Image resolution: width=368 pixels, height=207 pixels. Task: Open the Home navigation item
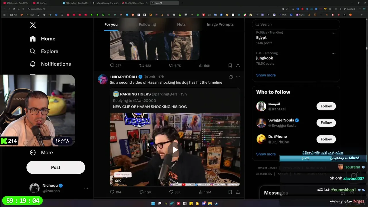click(x=43, y=39)
